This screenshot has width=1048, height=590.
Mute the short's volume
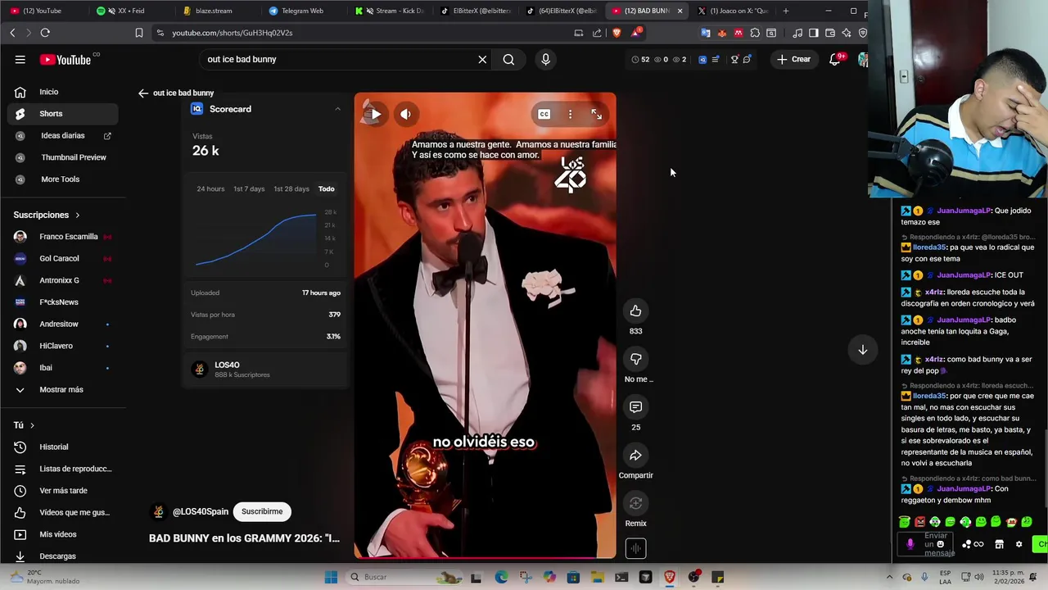(x=405, y=114)
